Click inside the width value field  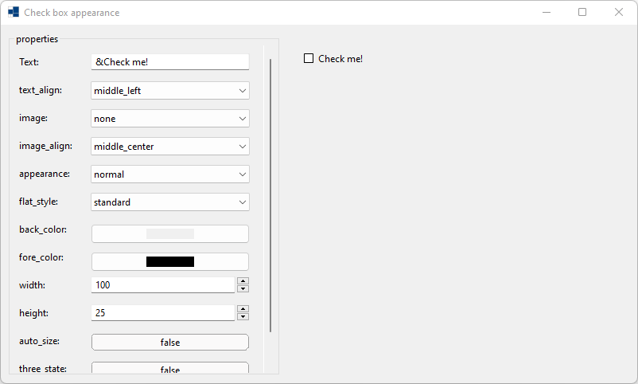(163, 285)
